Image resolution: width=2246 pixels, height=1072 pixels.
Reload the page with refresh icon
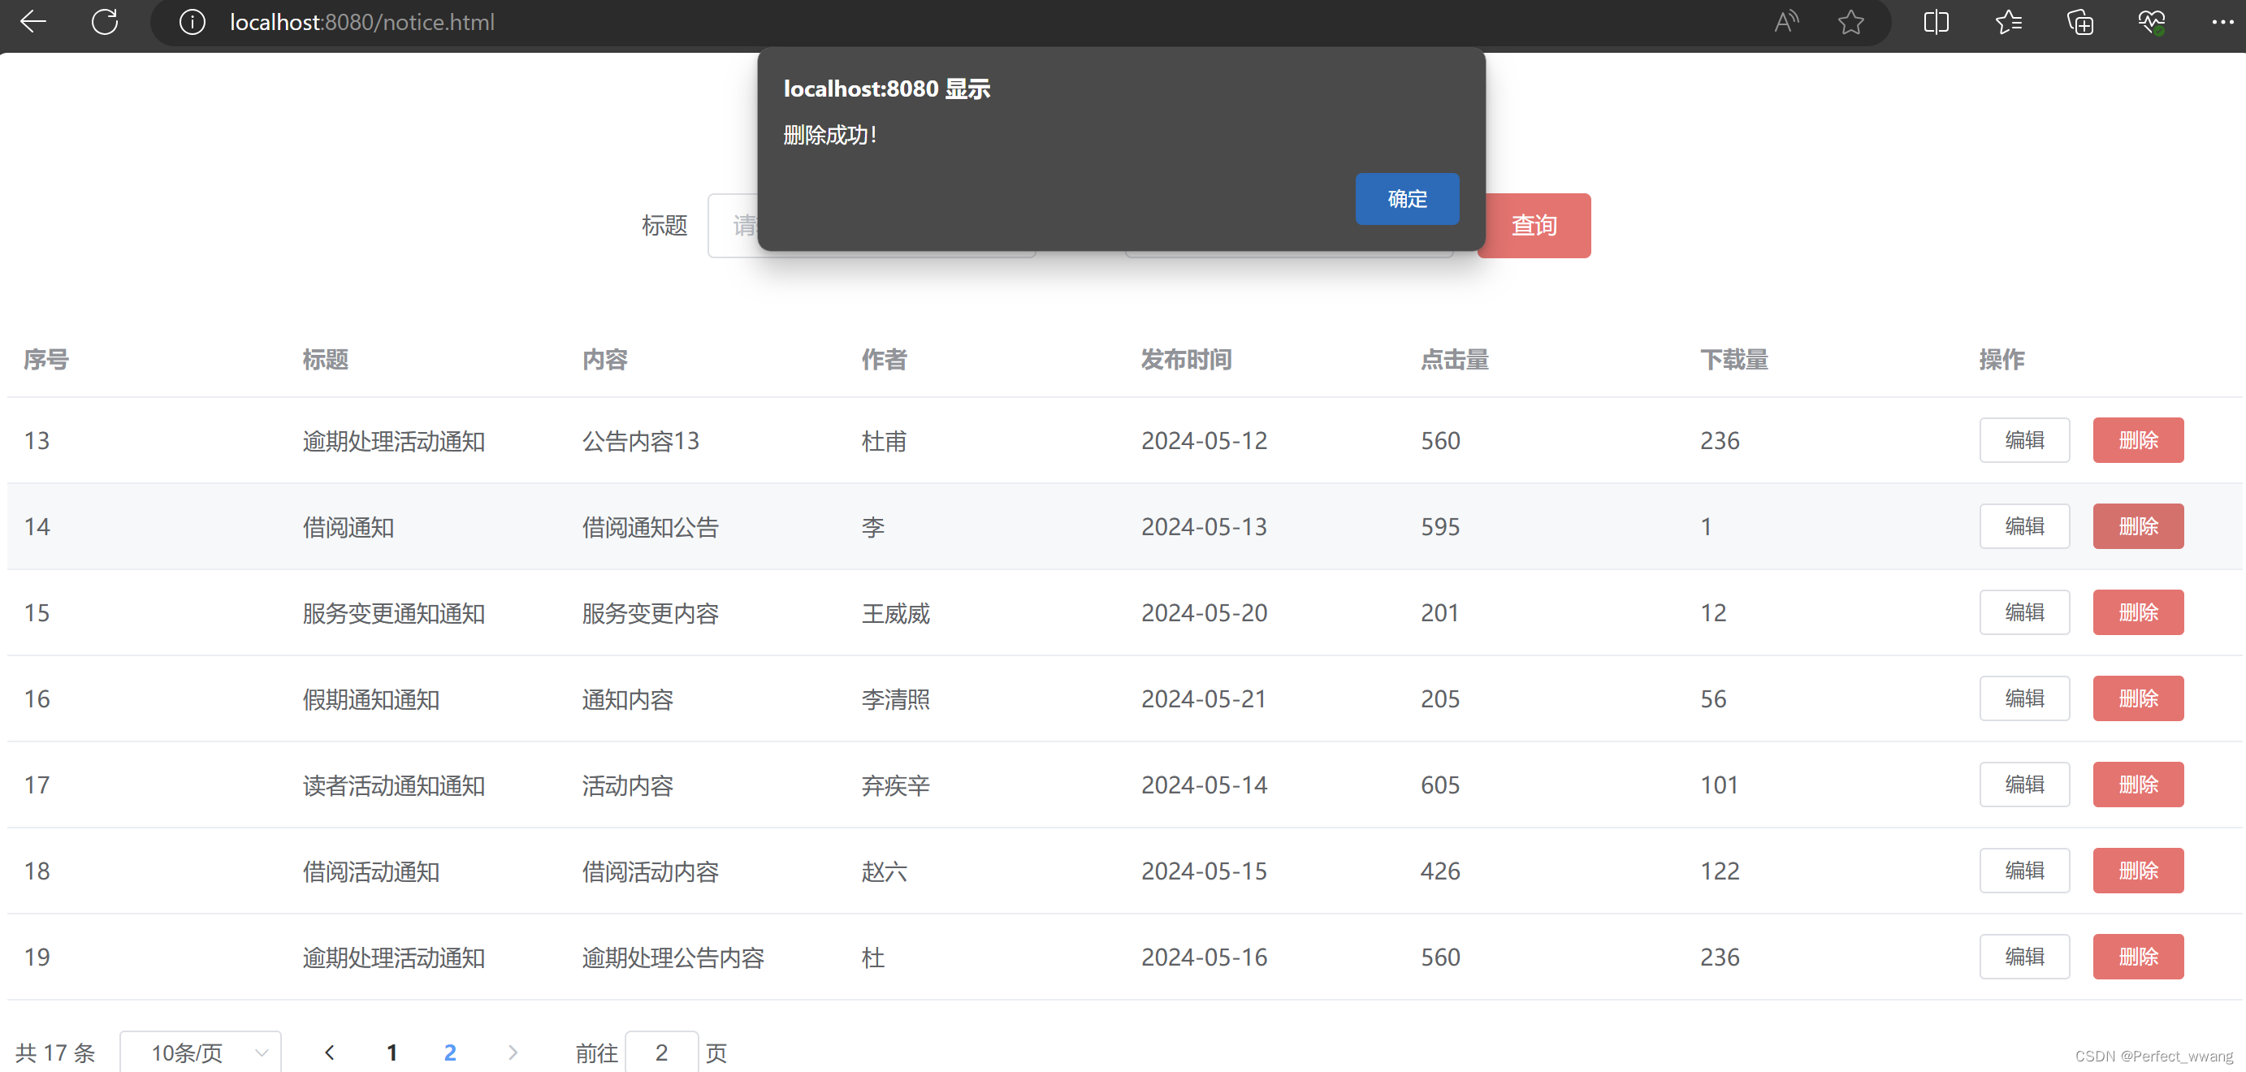(105, 22)
